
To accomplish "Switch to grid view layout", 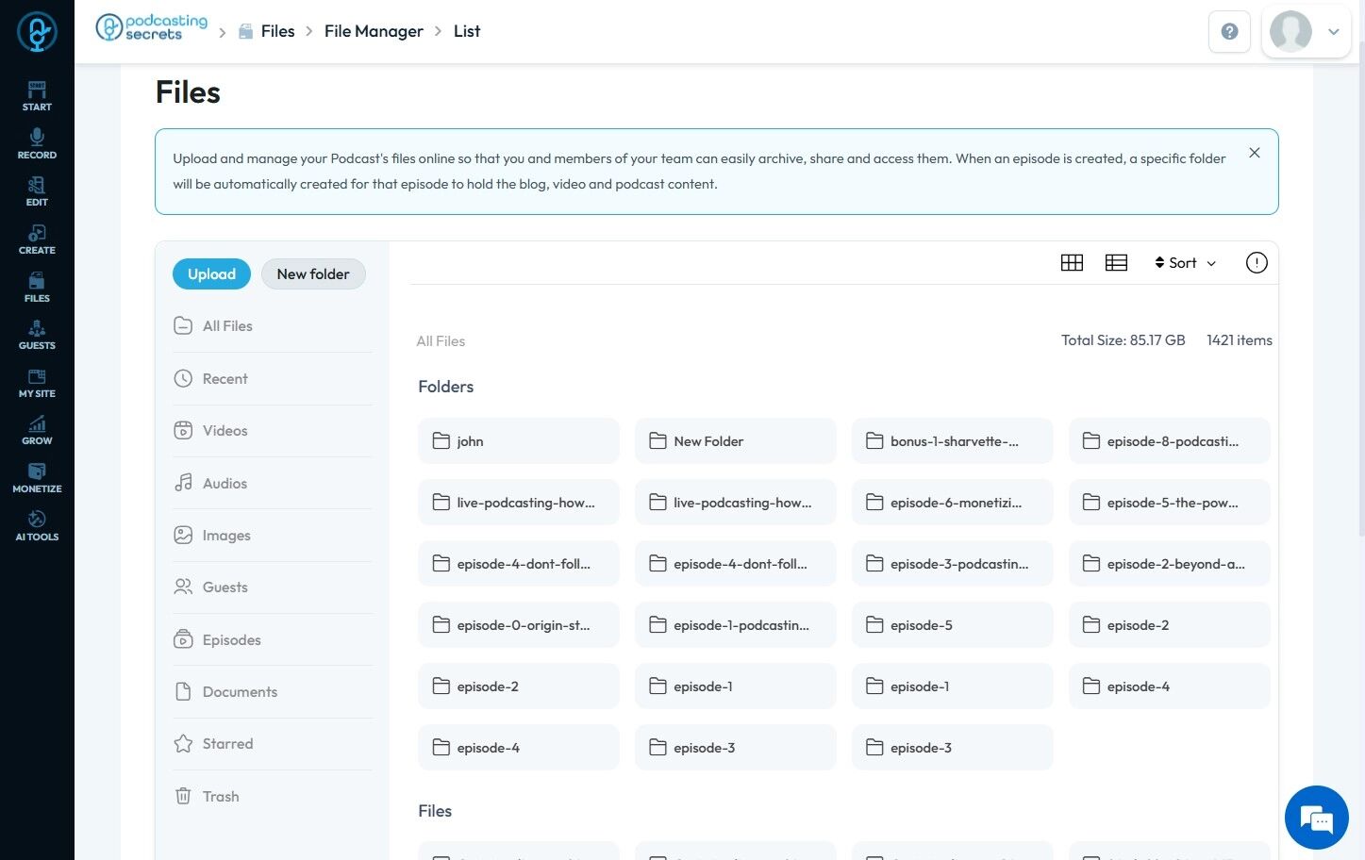I will (1072, 263).
